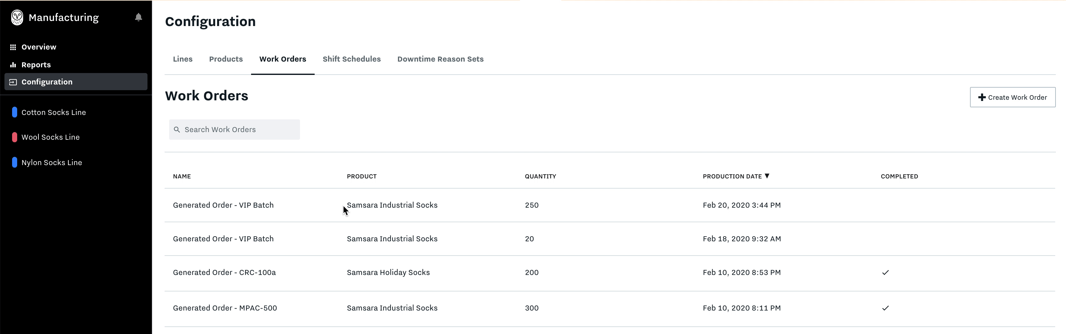Open VIP Batch order dated Feb 18
This screenshot has width=1066, height=334.
[223, 239]
